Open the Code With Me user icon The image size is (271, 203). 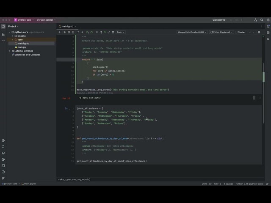tap(256, 20)
